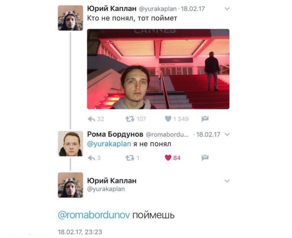Reply to Юрий Каплан's Cannes tweet
This screenshot has height=238, width=292.
(91, 119)
